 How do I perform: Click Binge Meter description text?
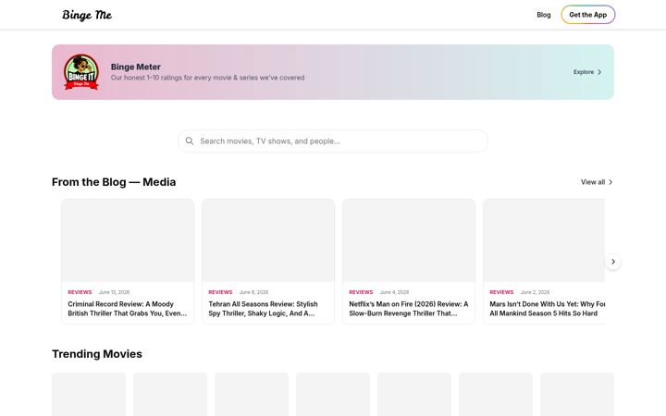[x=208, y=78]
